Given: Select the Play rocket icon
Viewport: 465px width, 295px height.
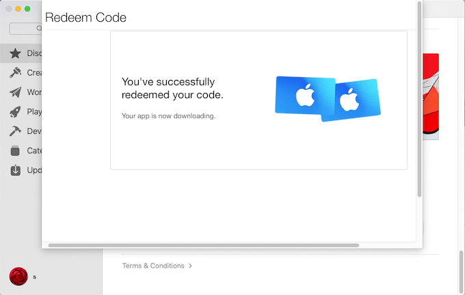Looking at the screenshot, I should tap(15, 112).
